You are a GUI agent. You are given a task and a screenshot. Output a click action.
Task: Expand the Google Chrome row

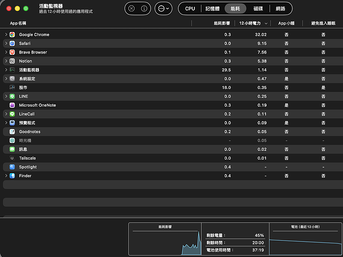point(6,35)
